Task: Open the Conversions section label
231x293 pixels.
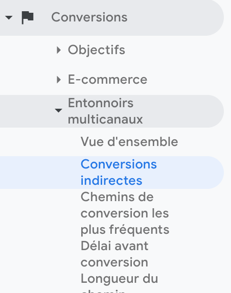Action: pyautogui.click(x=89, y=17)
